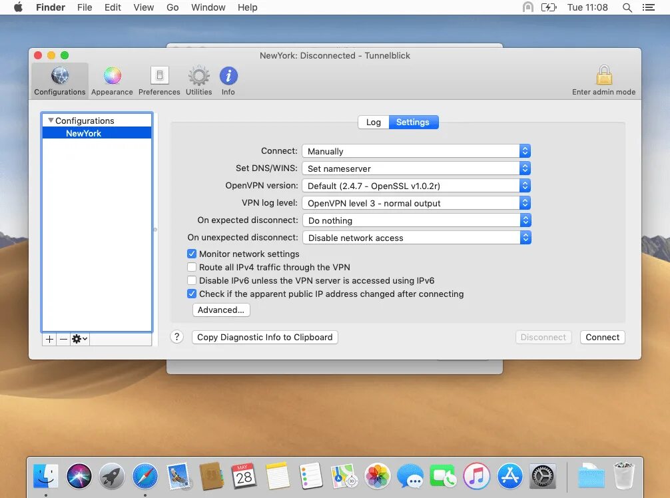Open Photos in the Dock
This screenshot has height=498, width=670.
tap(378, 476)
